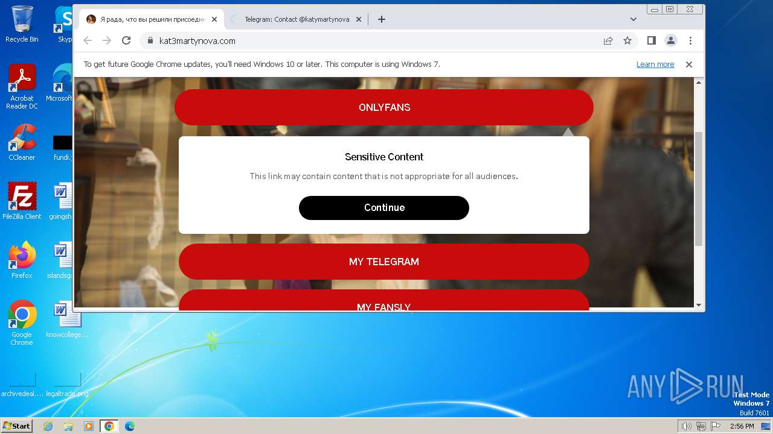Click the vertical scrollbar thumb
Viewport: 773px width, 434px height.
tap(699, 189)
